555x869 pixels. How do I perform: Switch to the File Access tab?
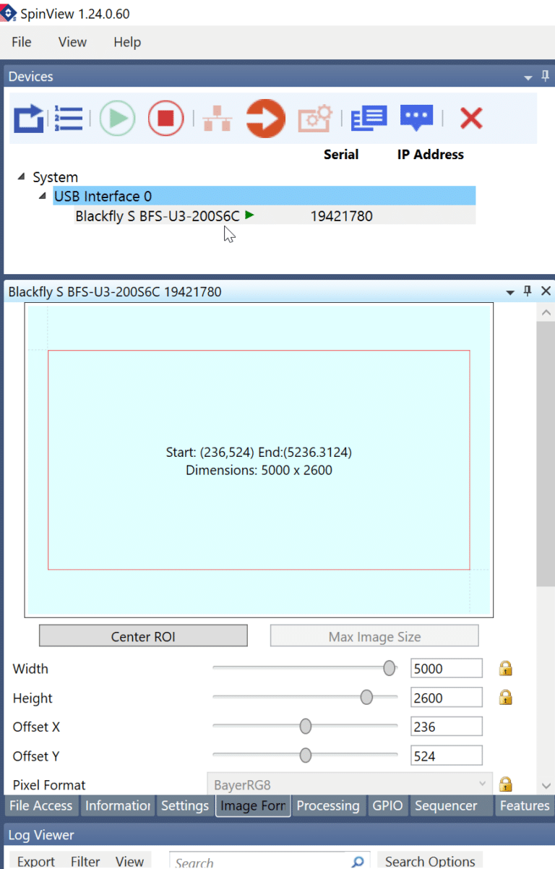click(41, 805)
